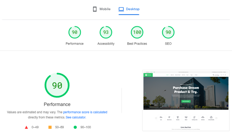This screenshot has width=232, height=140.
Task: Click the 50–89 legend range text
Action: coord(59,127)
